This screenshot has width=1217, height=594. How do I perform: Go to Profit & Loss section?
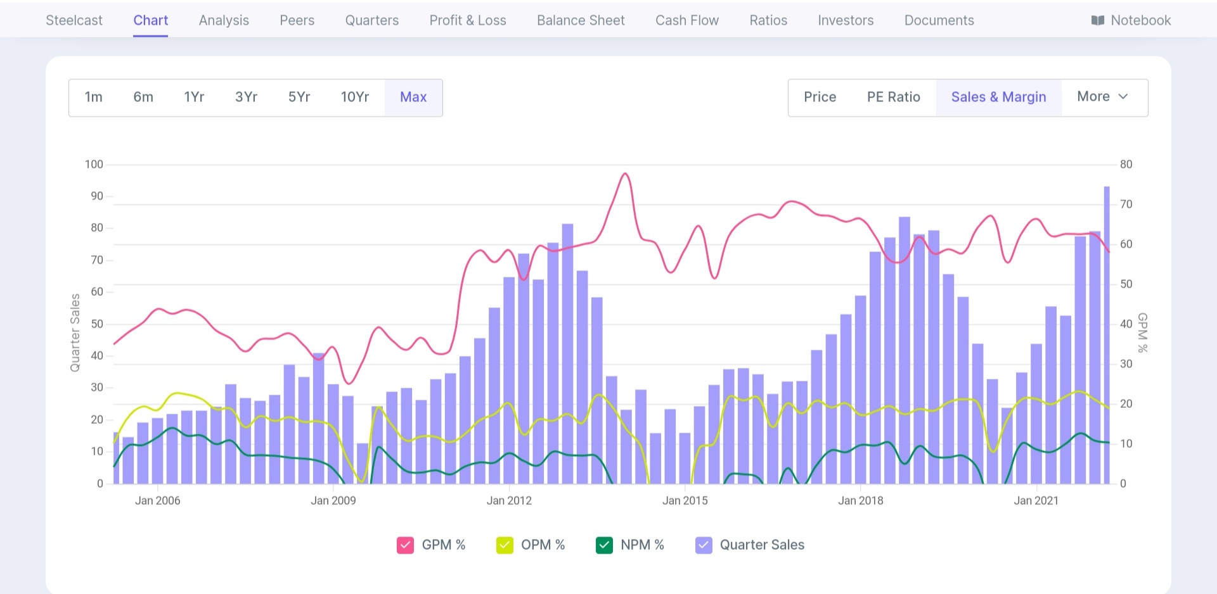click(468, 20)
